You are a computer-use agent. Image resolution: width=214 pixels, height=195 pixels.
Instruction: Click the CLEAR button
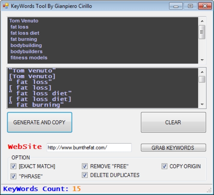pyautogui.click(x=173, y=122)
